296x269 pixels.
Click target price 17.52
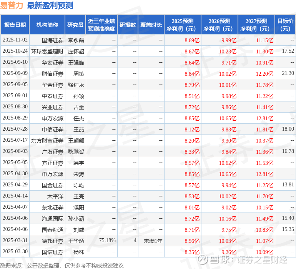(288, 51)
